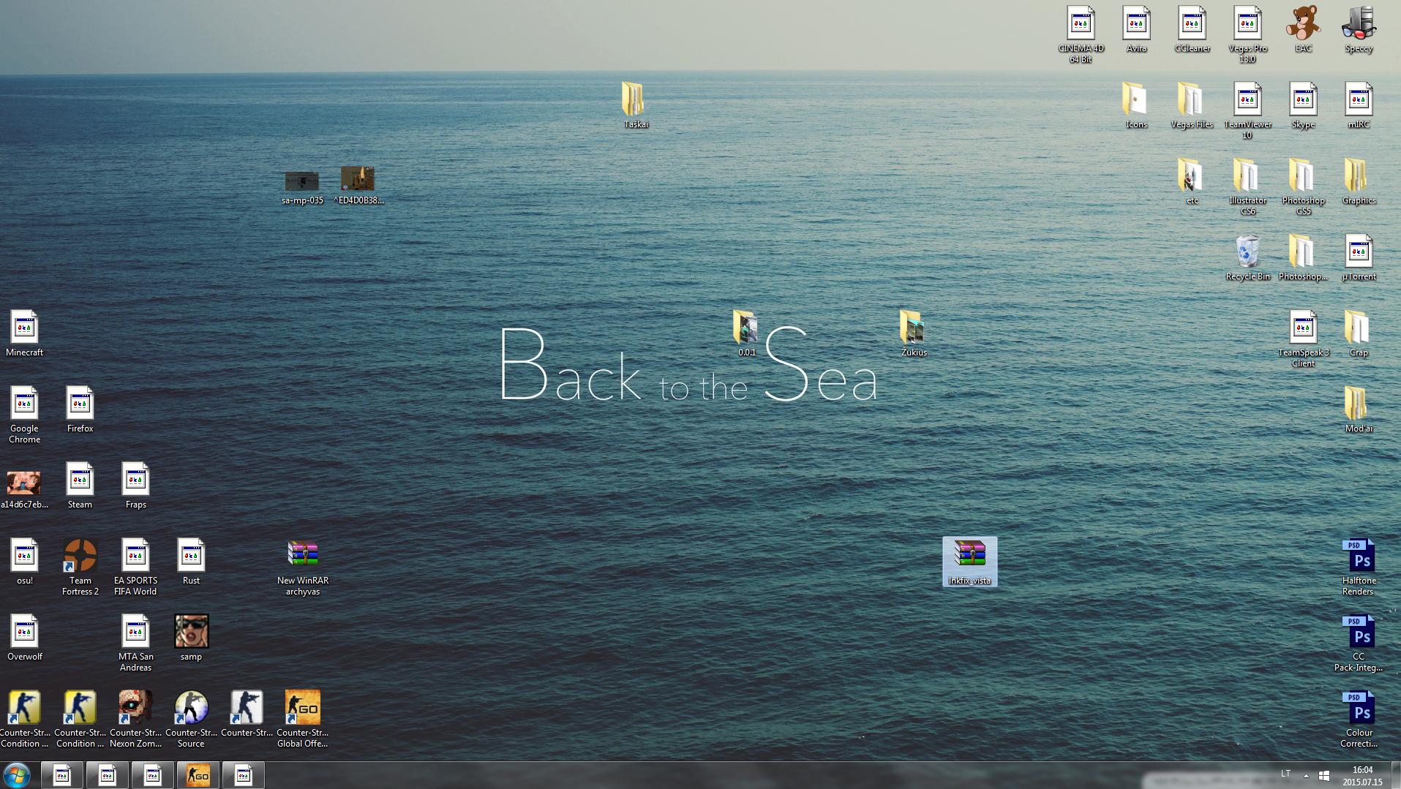1401x789 pixels.
Task: Select the Speccy desktop icon
Action: pos(1359,29)
